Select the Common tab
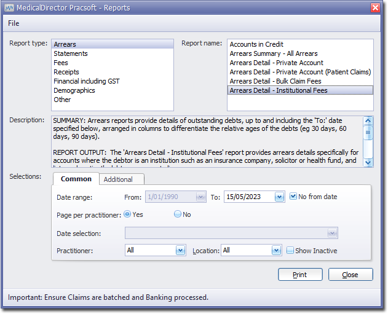388x314 pixels. [76, 179]
